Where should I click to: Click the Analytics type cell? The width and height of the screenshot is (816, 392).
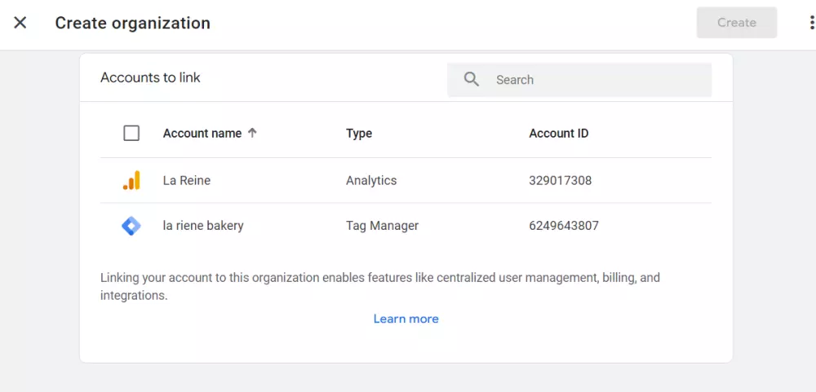click(371, 181)
